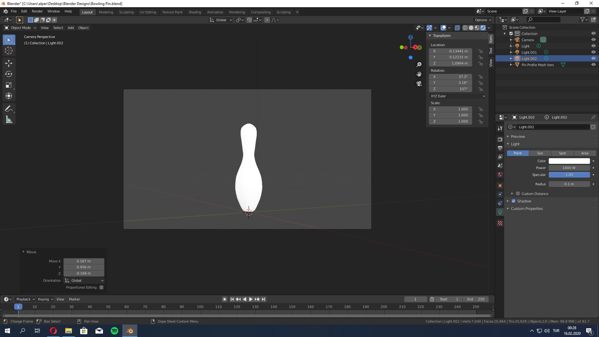Click the Power 1000 W field

pos(569,168)
